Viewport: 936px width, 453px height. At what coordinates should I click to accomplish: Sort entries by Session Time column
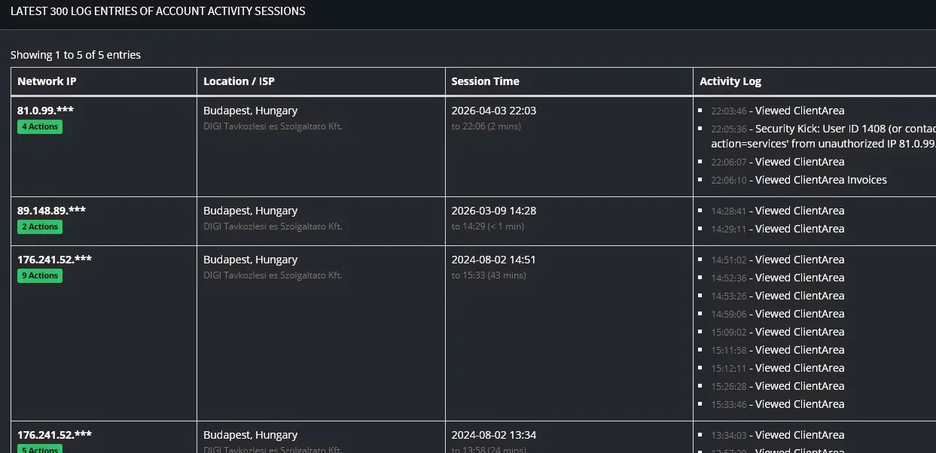tap(483, 81)
